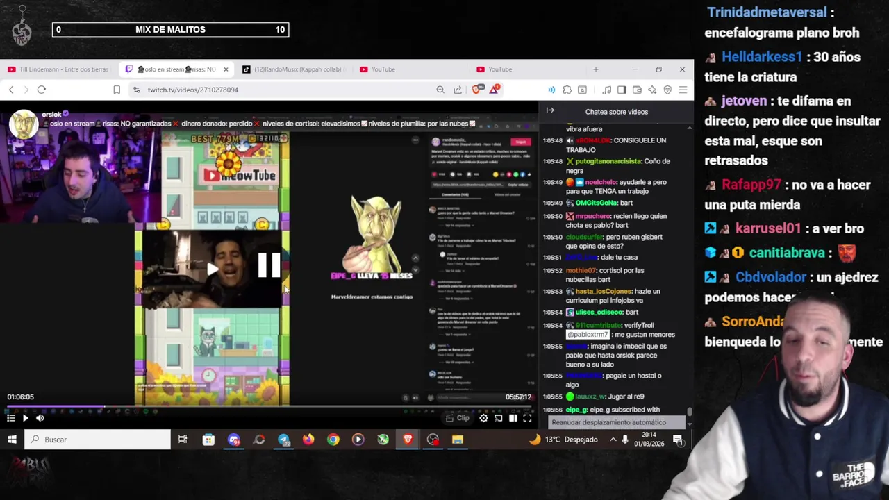Toggle theatre mode in player

pos(513,418)
